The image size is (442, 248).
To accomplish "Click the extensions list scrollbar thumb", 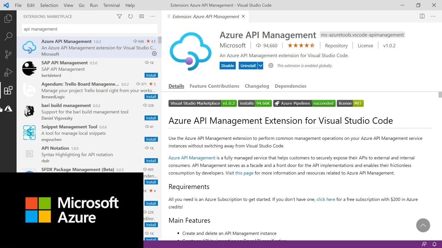I will 160,40.
